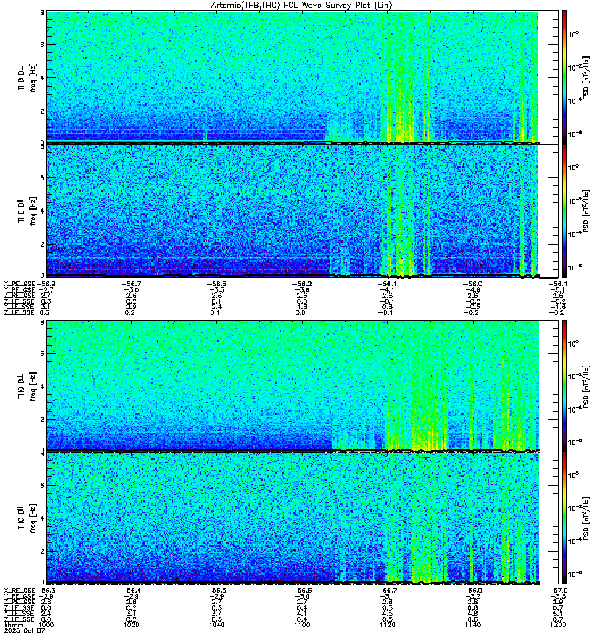The height and width of the screenshot is (636, 596).
Task: Click the color bar beside the THC B∥ panel
Action: pos(564,518)
